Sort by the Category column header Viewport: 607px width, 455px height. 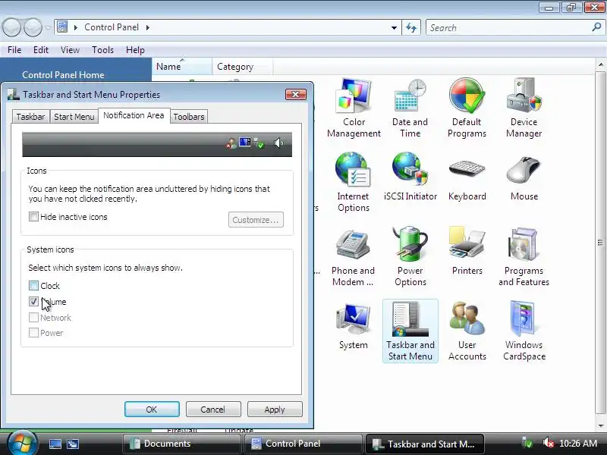click(x=242, y=67)
